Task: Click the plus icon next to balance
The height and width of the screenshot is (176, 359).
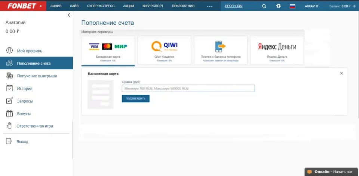Action: coord(355,6)
